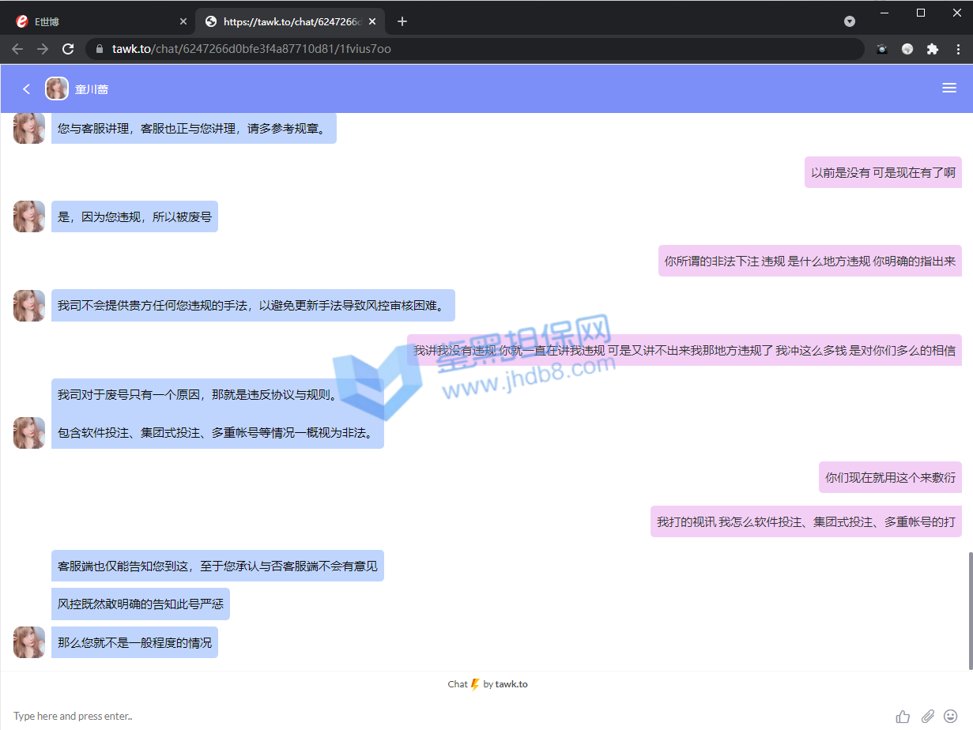973x730 pixels.
Task: Click the agent avatar in chat header
Action: coord(57,88)
